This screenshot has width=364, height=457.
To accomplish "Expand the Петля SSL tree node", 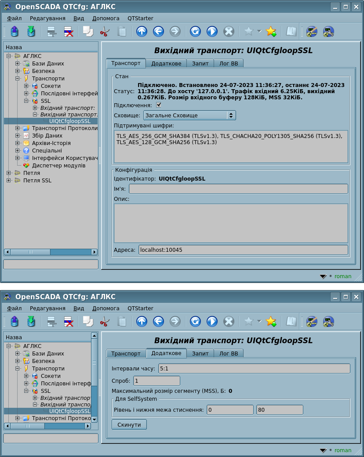I will [x=9, y=181].
